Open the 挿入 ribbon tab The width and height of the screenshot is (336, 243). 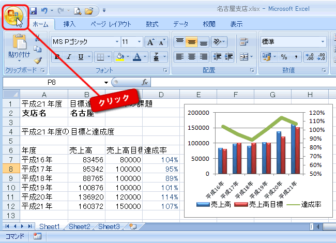pyautogui.click(x=69, y=24)
